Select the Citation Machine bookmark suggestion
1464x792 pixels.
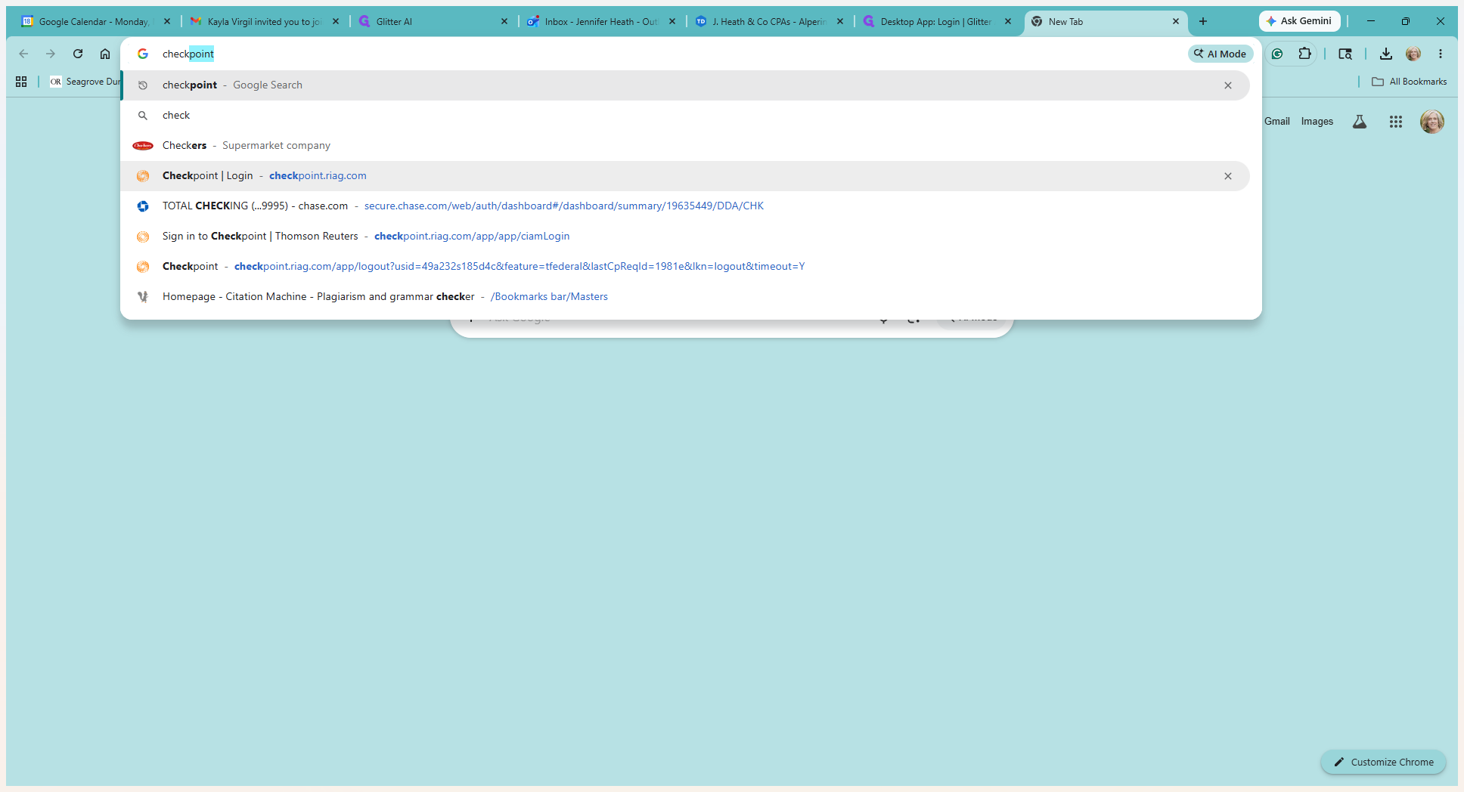click(x=685, y=297)
